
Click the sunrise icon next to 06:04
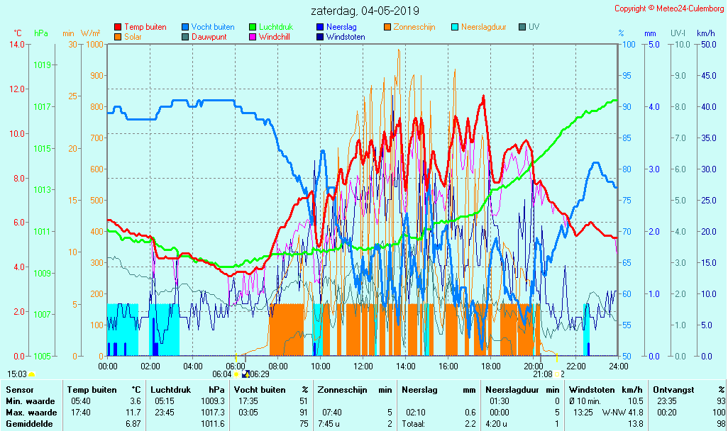click(236, 374)
